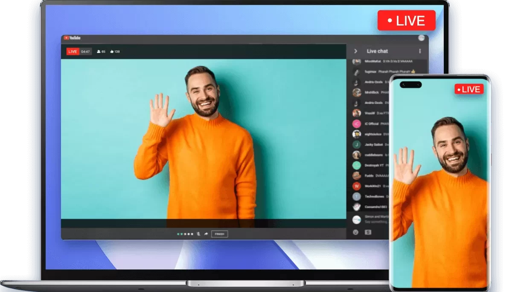This screenshot has width=512, height=292.
Task: Click the Live chat panel title
Action: (x=377, y=51)
